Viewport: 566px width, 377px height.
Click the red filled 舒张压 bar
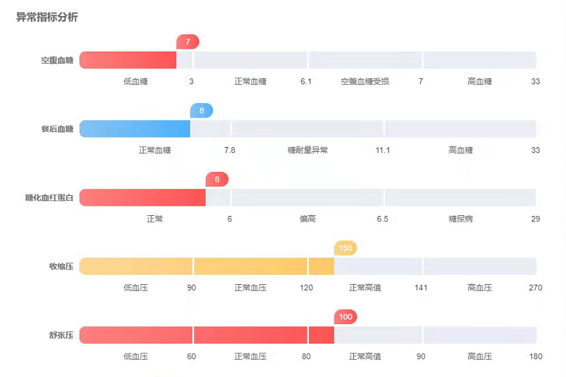pyautogui.click(x=207, y=336)
